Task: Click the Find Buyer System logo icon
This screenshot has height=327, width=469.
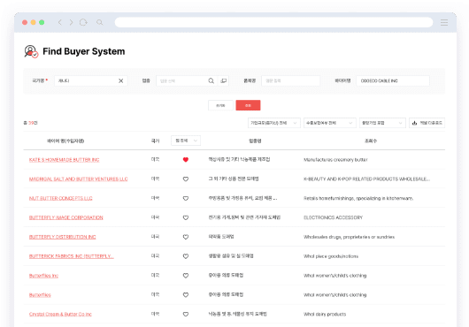Action: coord(31,51)
